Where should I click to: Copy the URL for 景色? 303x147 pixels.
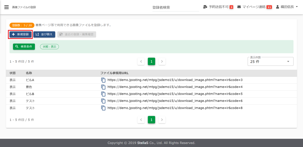click(x=103, y=87)
